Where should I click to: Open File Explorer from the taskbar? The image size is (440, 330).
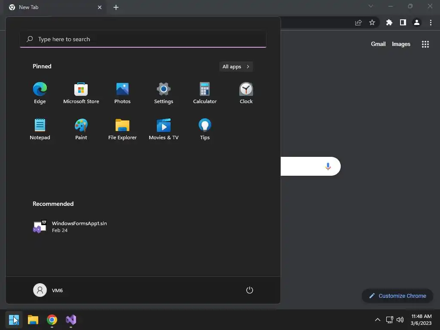pos(33,320)
